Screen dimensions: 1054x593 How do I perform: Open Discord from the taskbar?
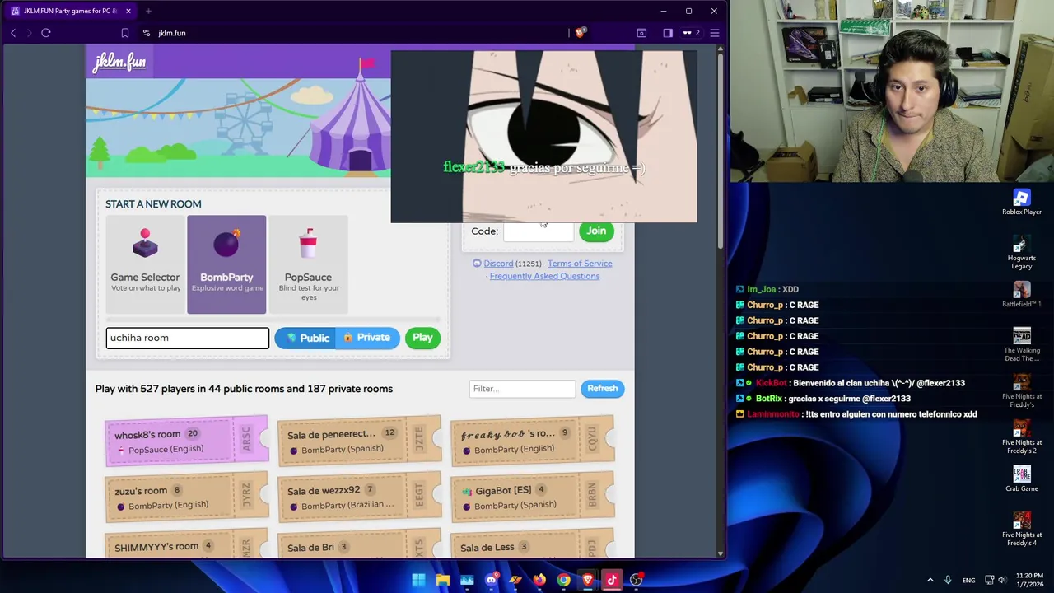492,580
